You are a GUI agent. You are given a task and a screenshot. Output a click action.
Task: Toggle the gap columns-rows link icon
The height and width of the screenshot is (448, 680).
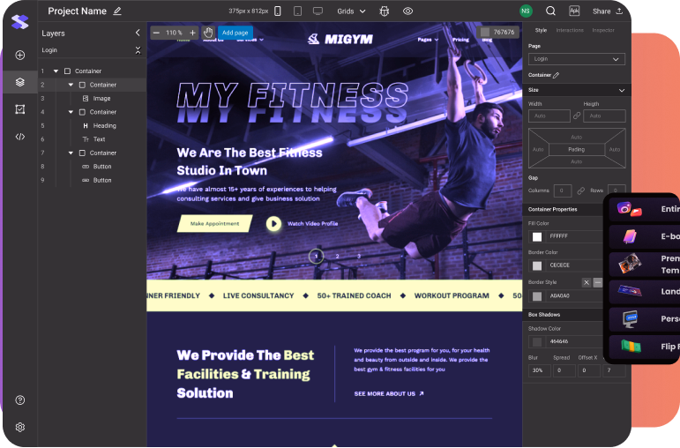(x=581, y=190)
